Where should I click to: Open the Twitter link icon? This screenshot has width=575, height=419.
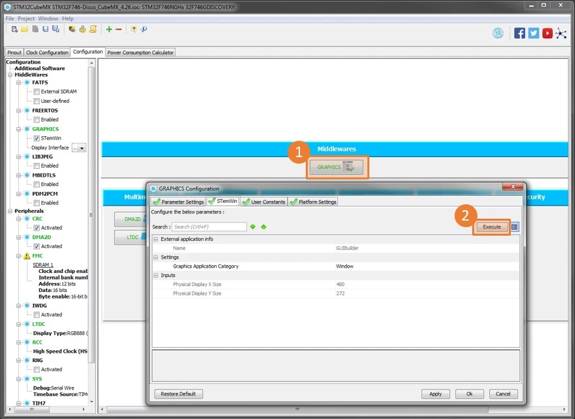coord(534,33)
